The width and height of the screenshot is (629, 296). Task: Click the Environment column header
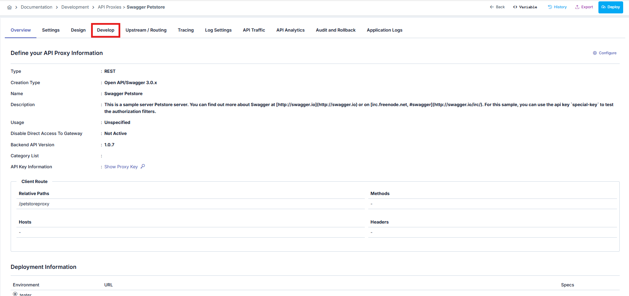[x=26, y=285]
